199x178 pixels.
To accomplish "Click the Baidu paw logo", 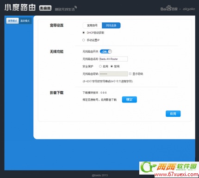I will pos(169,8).
